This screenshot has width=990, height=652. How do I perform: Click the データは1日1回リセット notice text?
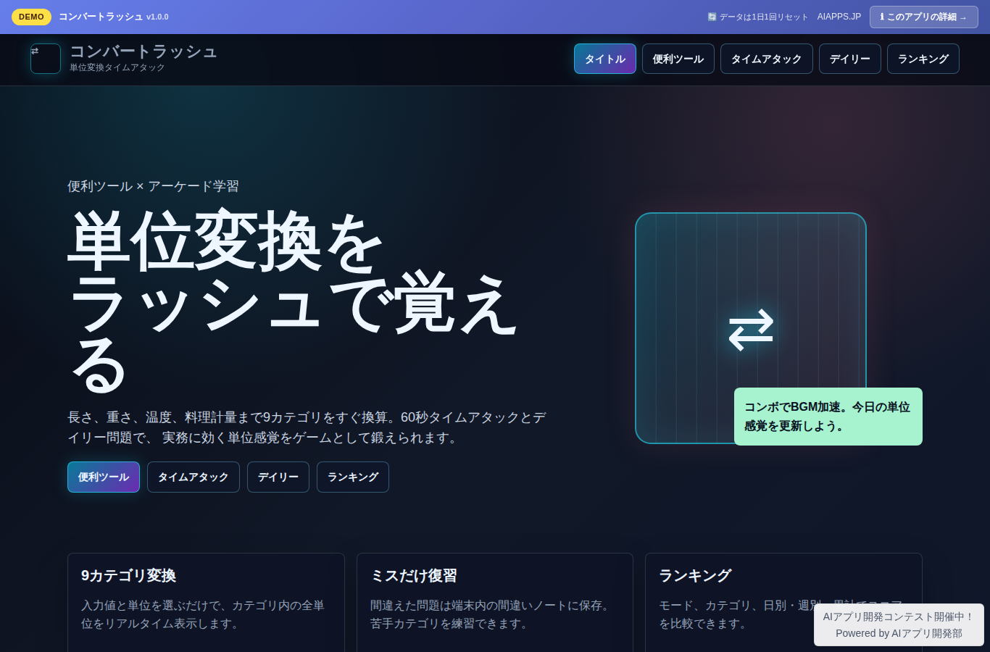click(x=763, y=17)
